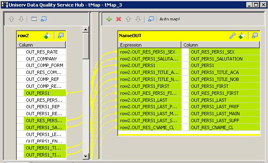
Task: Click the row2 table title
Action: pos(23,36)
